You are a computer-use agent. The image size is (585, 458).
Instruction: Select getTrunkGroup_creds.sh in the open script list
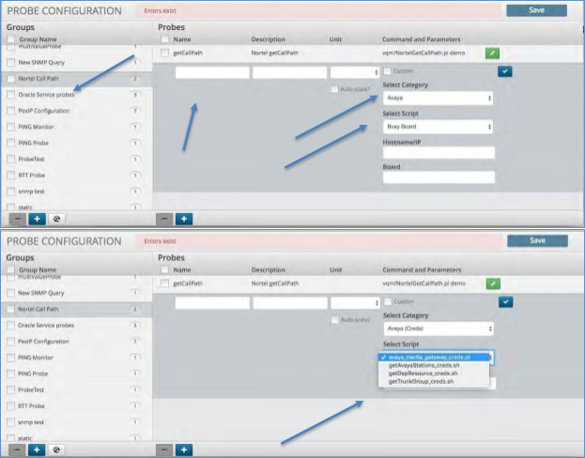point(420,382)
